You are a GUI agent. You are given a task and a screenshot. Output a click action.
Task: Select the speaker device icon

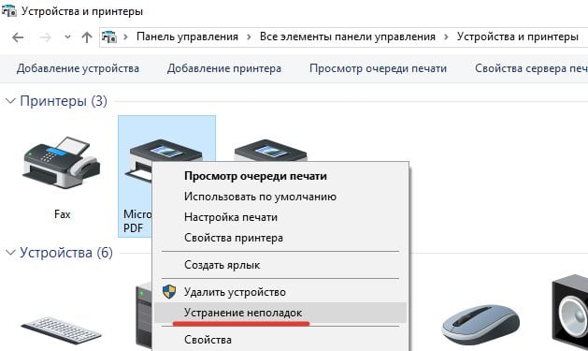[570, 313]
